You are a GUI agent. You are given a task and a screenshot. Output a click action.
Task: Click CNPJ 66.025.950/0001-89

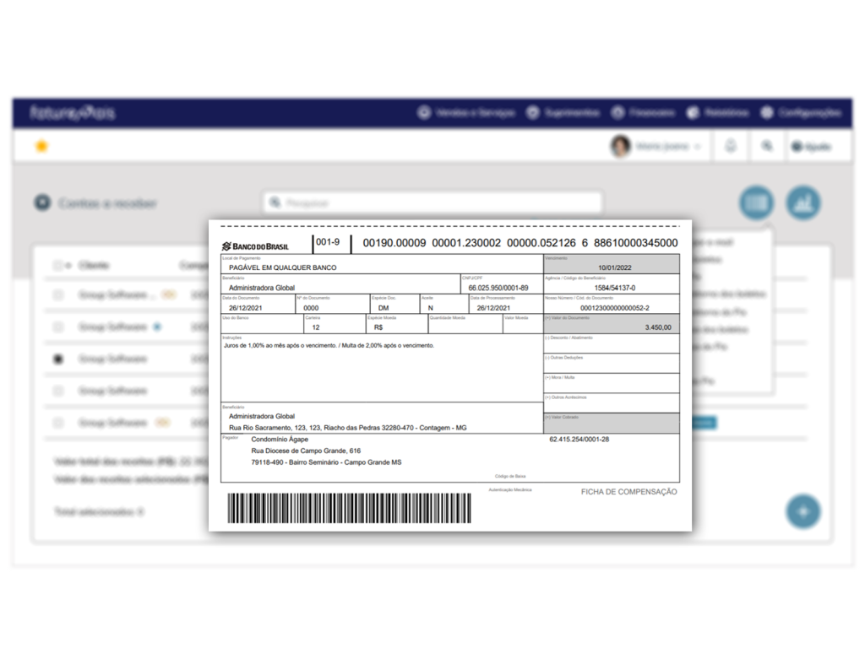(498, 288)
